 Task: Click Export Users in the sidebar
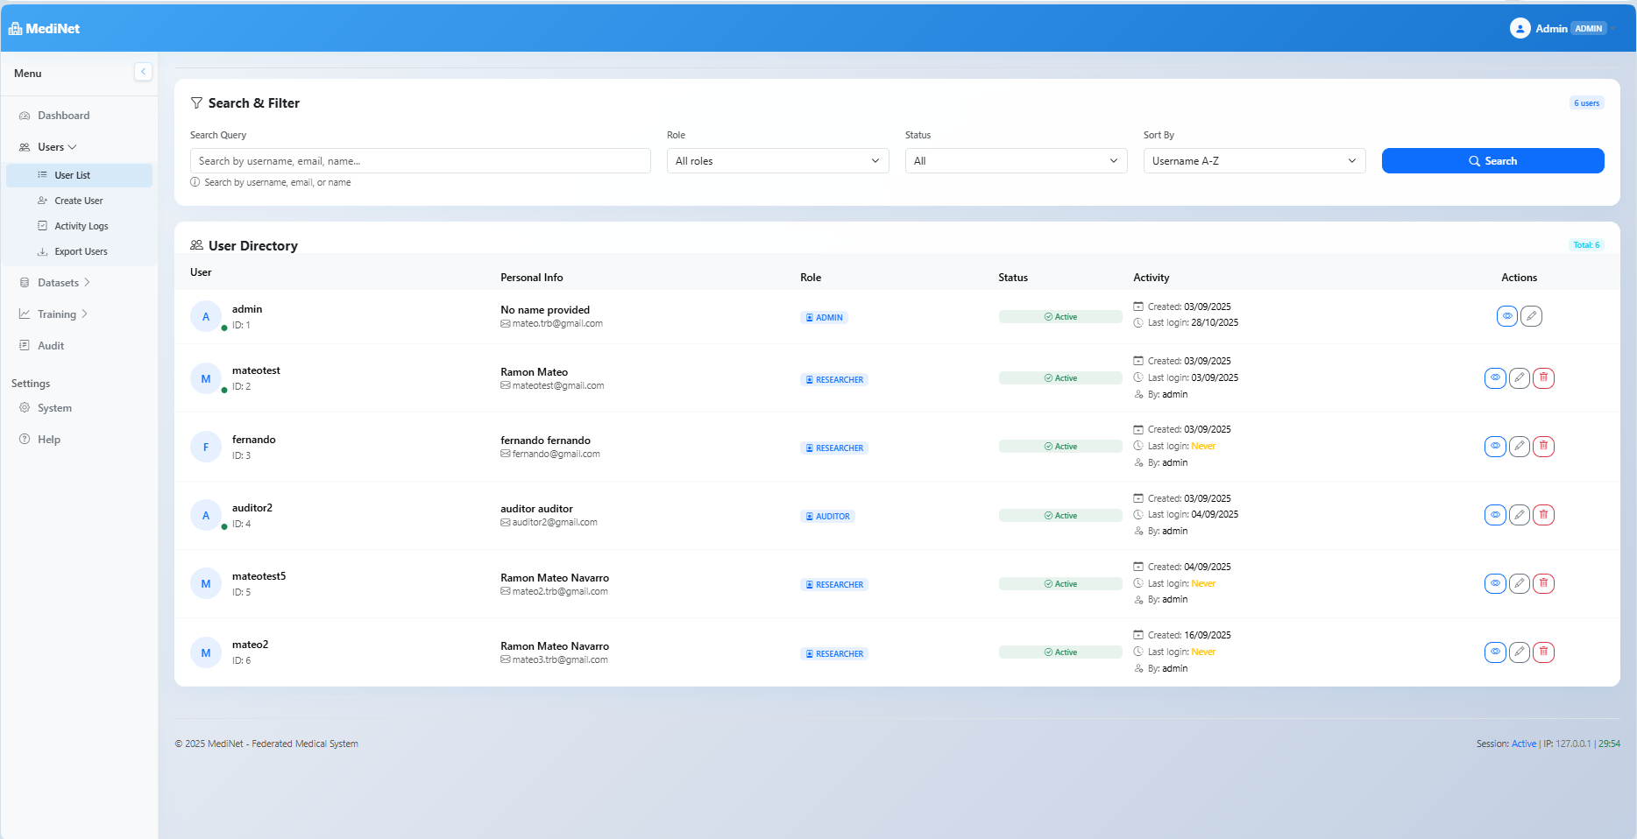(81, 251)
